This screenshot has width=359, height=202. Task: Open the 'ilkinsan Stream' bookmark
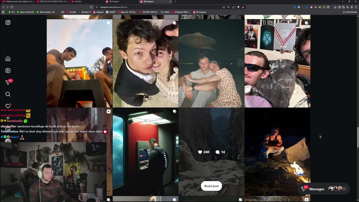[x=46, y=12]
